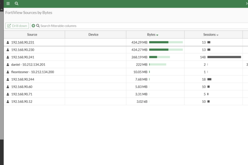The height and width of the screenshot is (165, 248).
Task: Click the user icon beside 192.168.90.12
Action: 7,101
